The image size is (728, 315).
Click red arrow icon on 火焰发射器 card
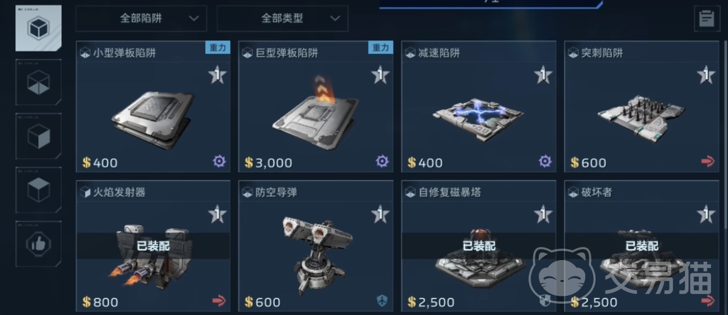219,301
